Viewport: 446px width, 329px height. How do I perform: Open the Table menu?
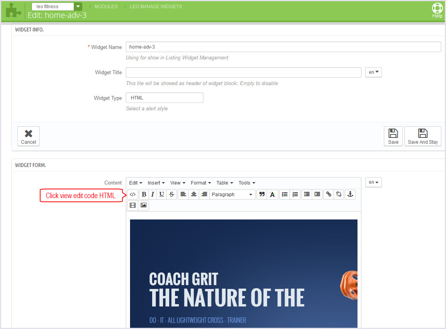click(225, 183)
